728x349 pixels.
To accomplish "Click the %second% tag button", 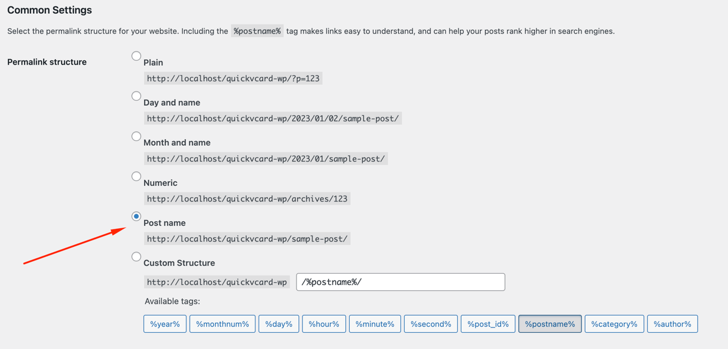I will (431, 324).
